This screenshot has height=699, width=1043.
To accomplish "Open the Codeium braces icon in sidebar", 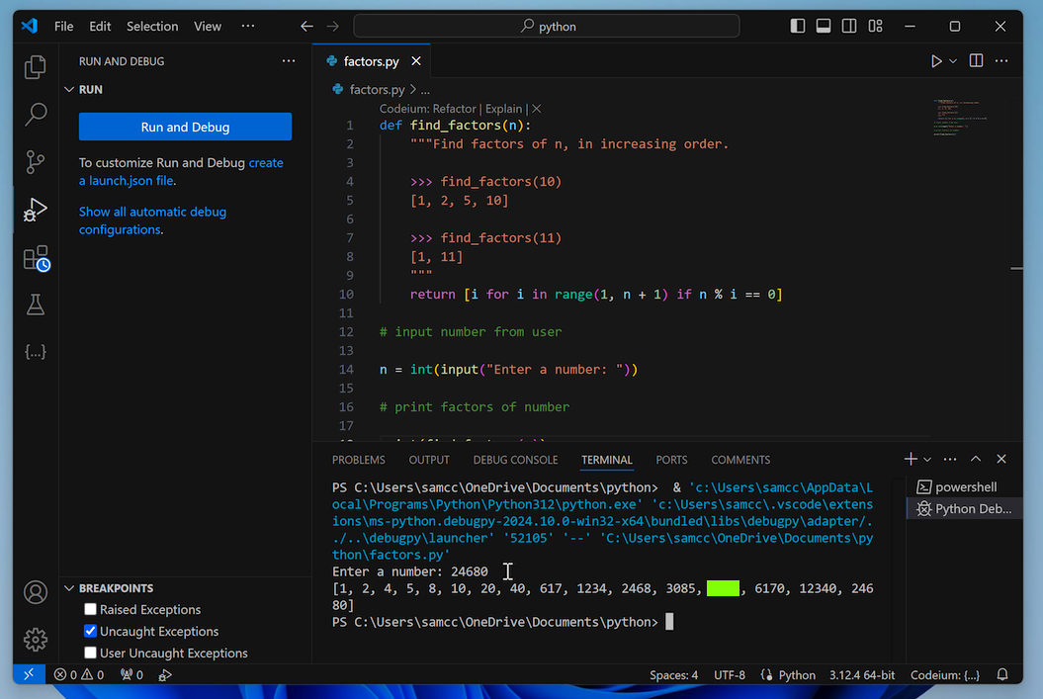I will pos(36,352).
